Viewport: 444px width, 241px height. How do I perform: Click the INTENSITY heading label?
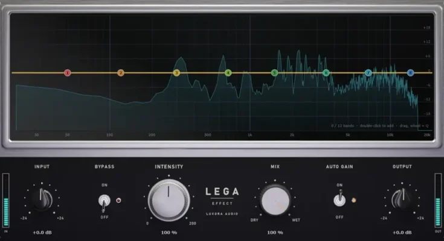(169, 167)
